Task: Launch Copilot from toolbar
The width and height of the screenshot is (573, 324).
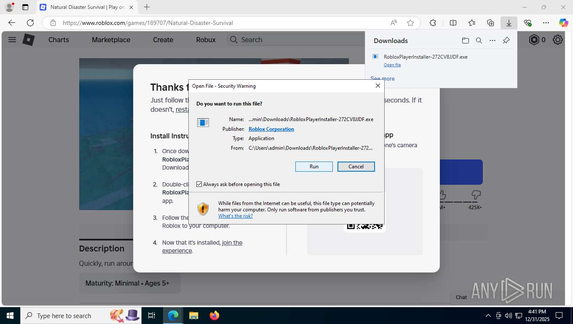Action: (x=564, y=23)
